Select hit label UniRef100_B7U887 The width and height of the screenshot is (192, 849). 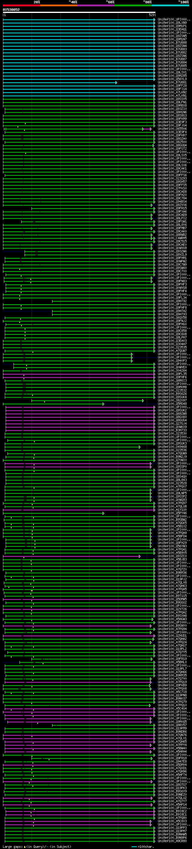coord(172,59)
